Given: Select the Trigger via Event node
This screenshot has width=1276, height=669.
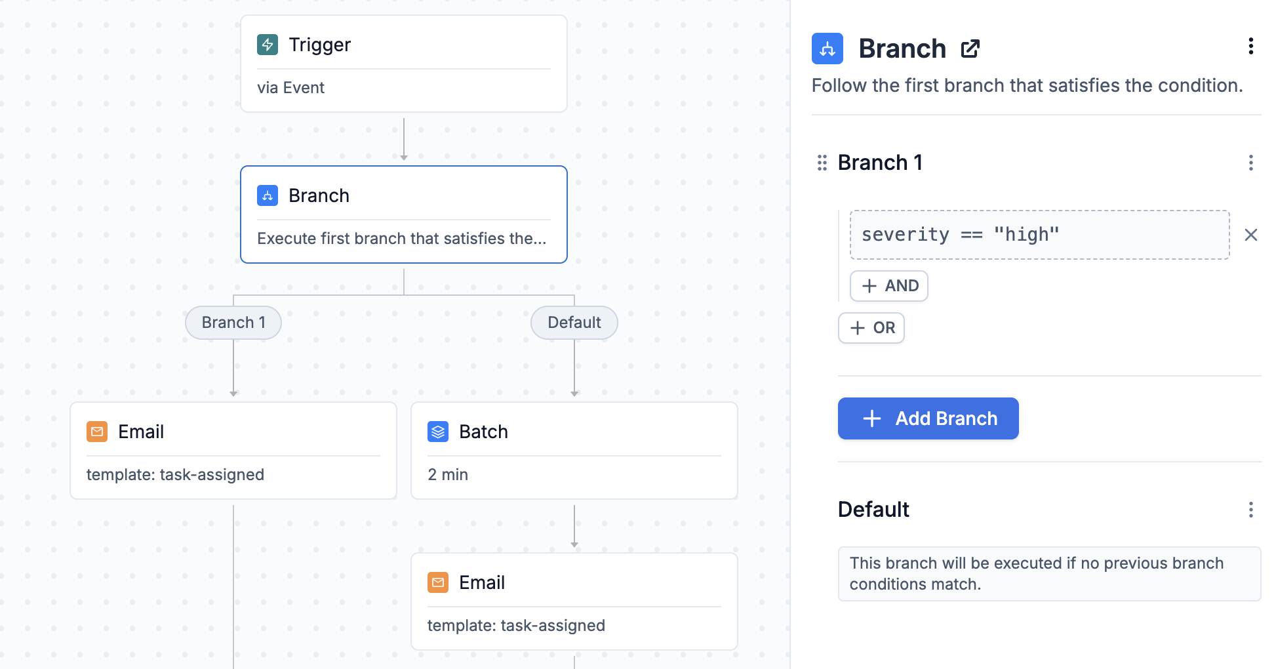Looking at the screenshot, I should point(404,64).
